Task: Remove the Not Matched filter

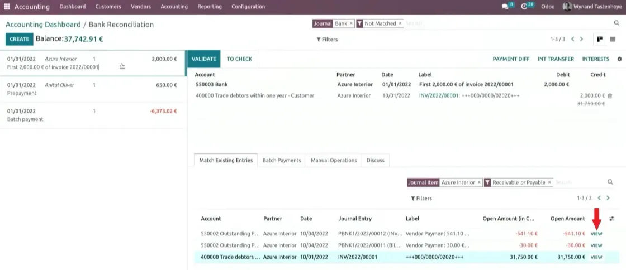Action: point(400,23)
